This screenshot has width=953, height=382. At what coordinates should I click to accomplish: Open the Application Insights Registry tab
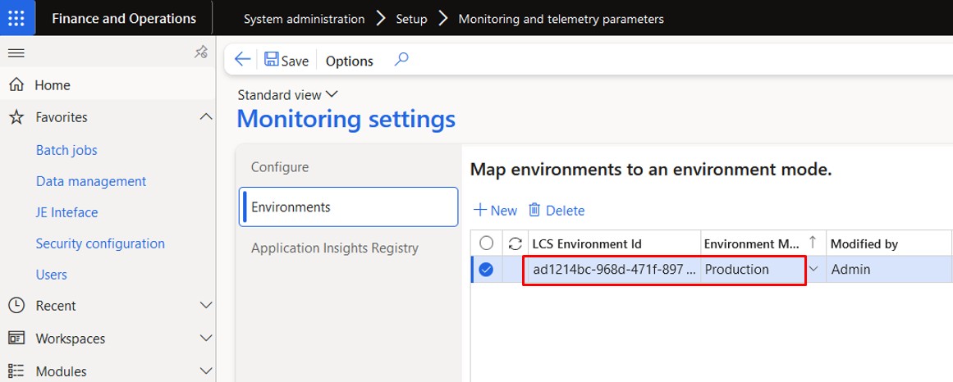click(335, 248)
